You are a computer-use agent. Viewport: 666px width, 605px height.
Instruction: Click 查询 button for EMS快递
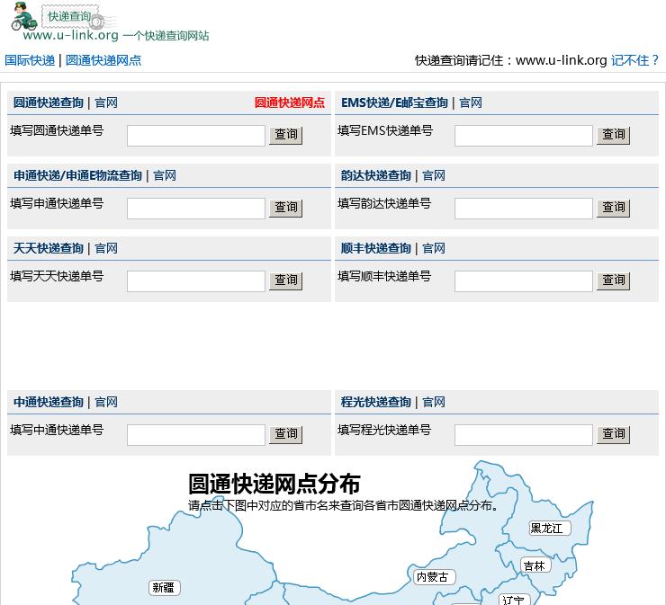click(x=613, y=135)
